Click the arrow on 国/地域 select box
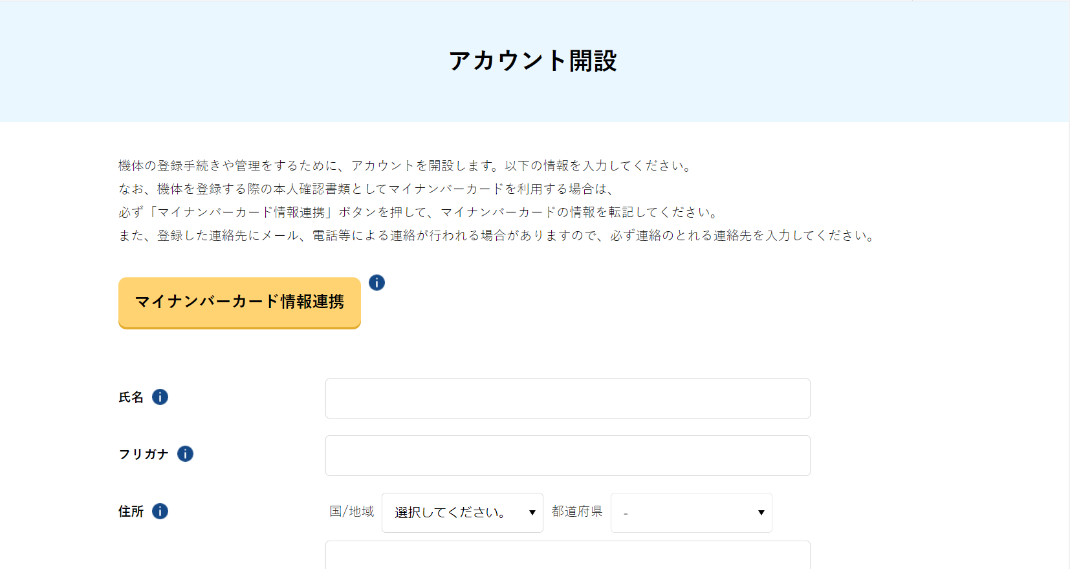 coord(532,513)
